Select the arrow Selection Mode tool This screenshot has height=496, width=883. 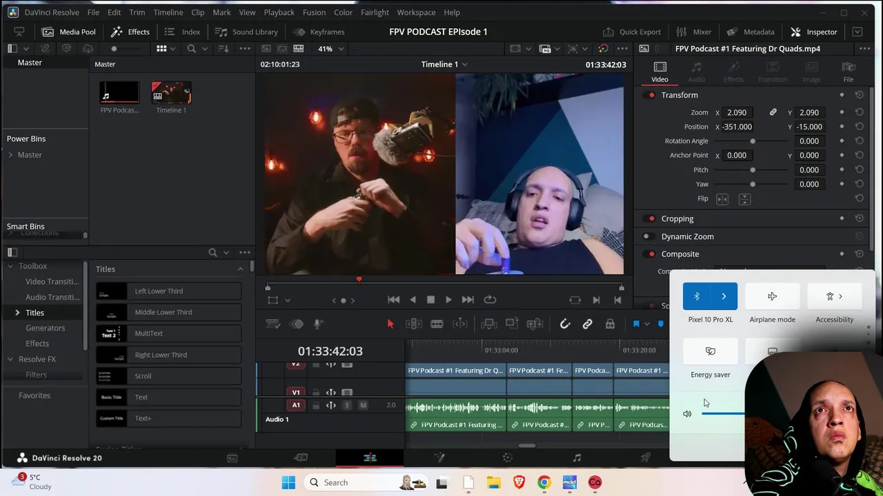[x=390, y=324]
